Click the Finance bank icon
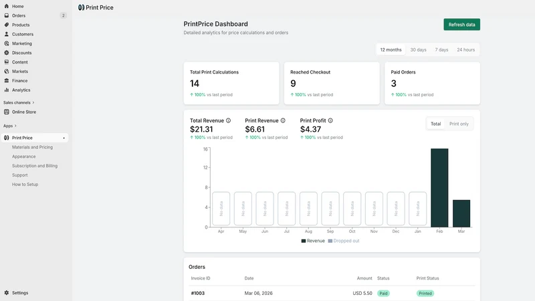535x301 pixels. (x=7, y=80)
